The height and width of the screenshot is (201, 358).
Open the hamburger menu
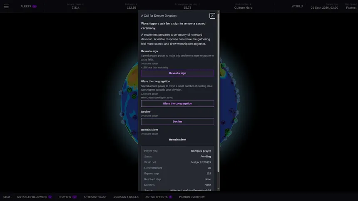[6, 6]
